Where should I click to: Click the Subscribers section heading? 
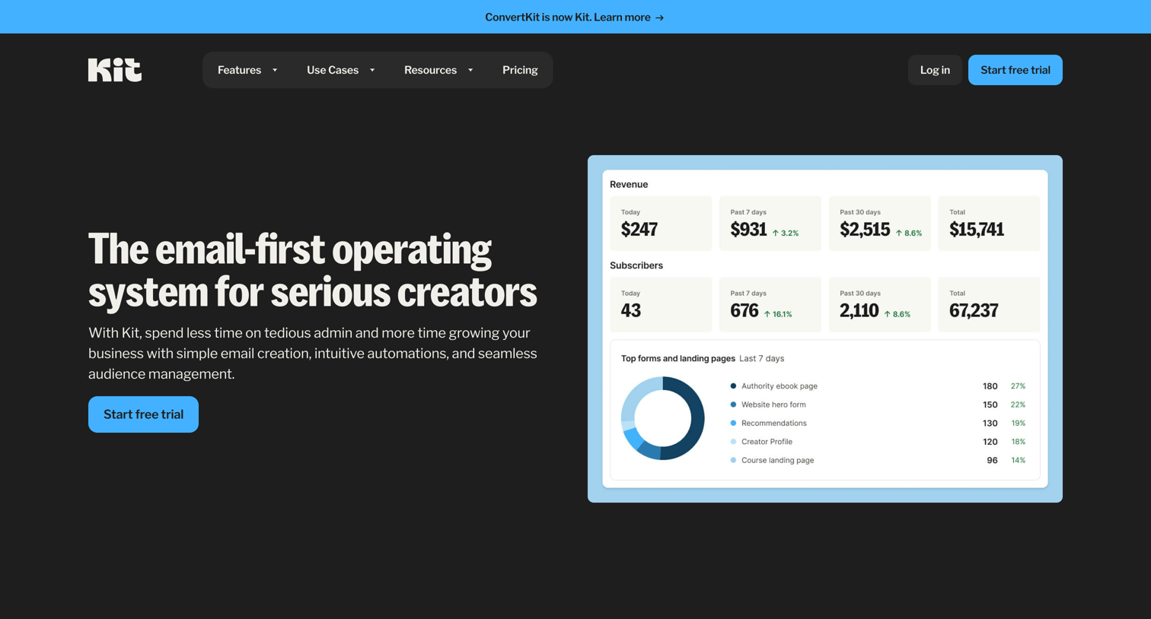click(x=636, y=265)
